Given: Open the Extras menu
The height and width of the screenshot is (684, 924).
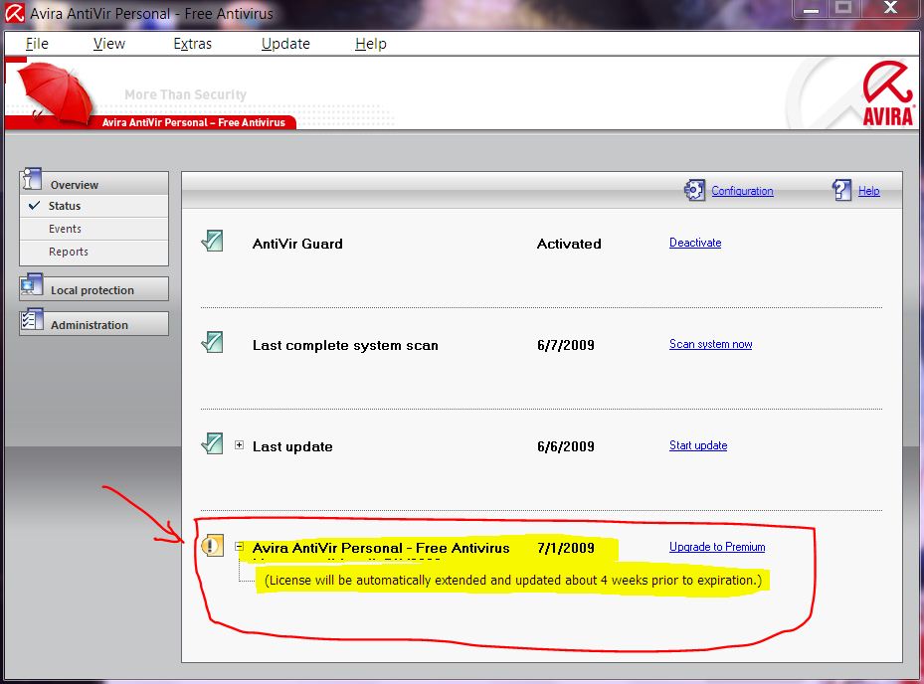Looking at the screenshot, I should 192,44.
